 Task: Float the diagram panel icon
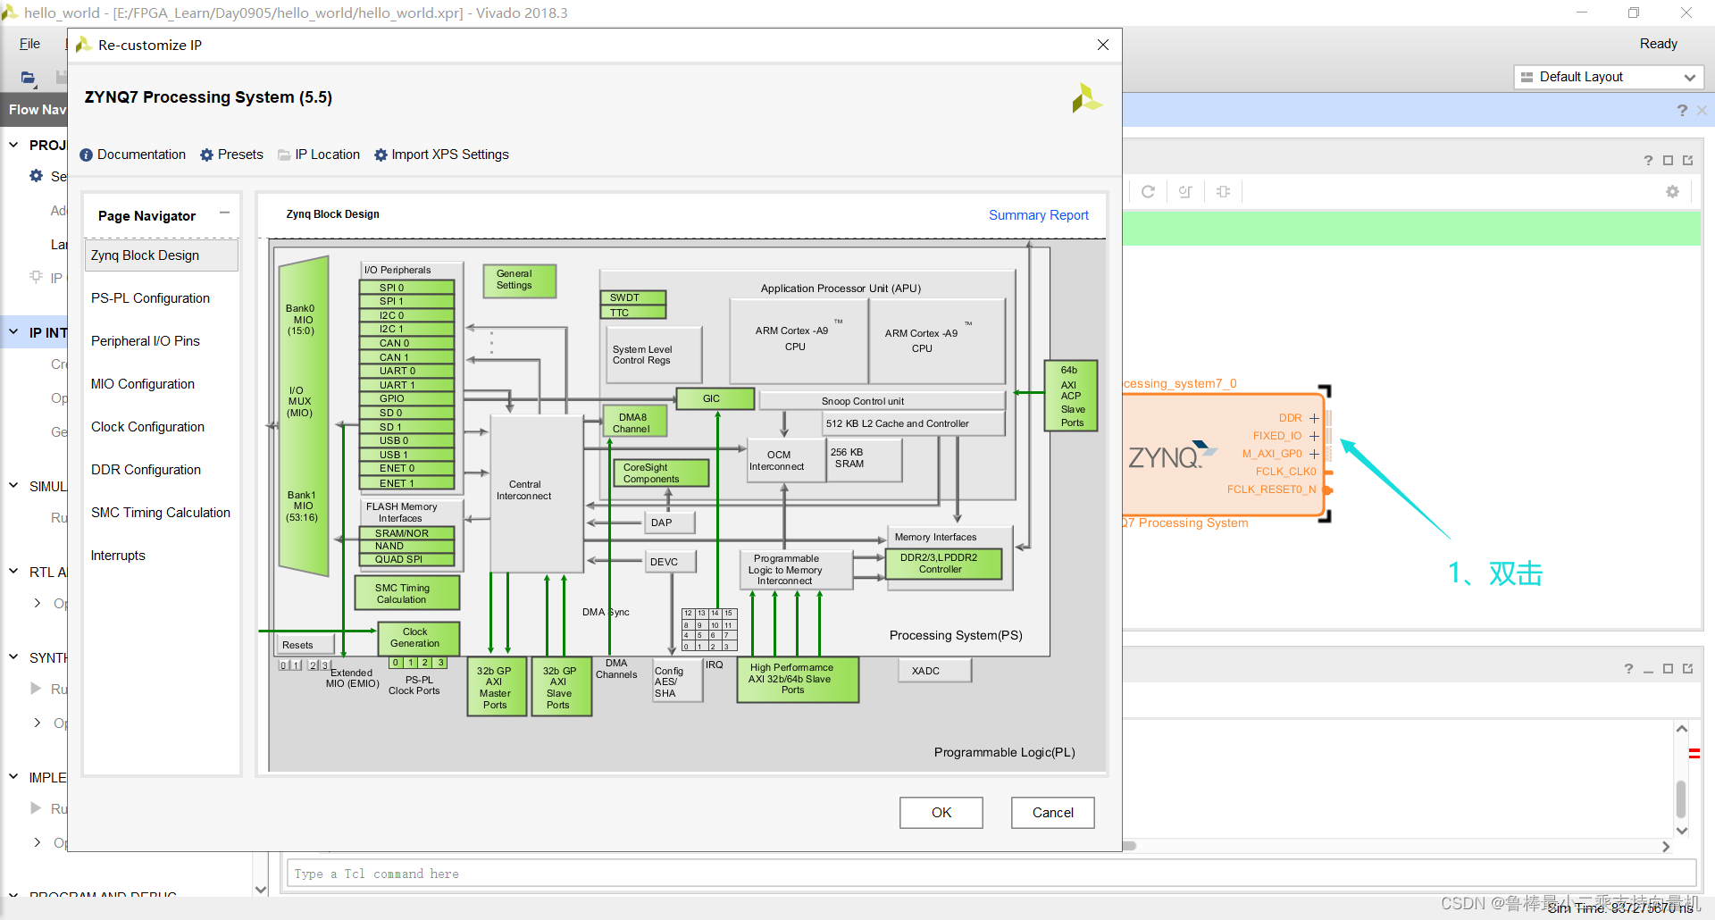coord(1687,161)
